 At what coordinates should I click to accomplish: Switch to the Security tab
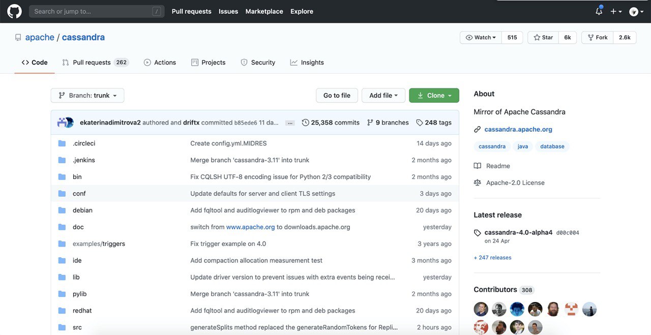(258, 63)
